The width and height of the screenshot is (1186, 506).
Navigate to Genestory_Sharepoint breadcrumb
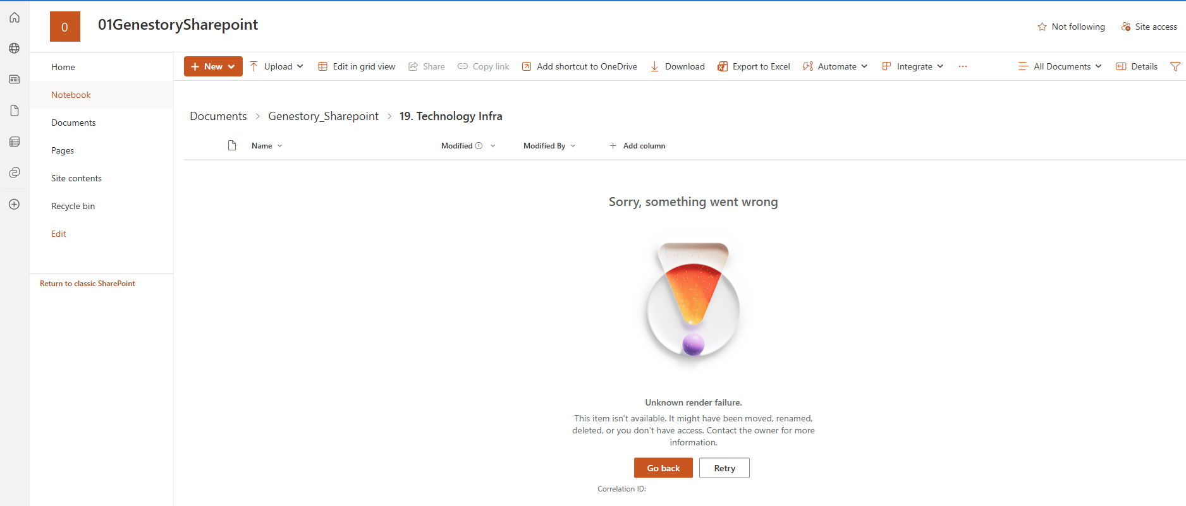tap(323, 116)
